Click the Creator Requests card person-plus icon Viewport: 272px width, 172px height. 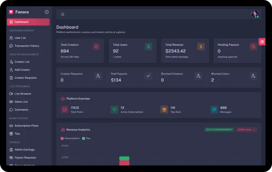(x=98, y=76)
